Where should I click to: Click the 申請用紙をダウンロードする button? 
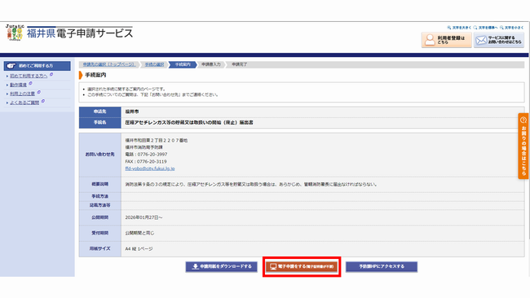(222, 266)
